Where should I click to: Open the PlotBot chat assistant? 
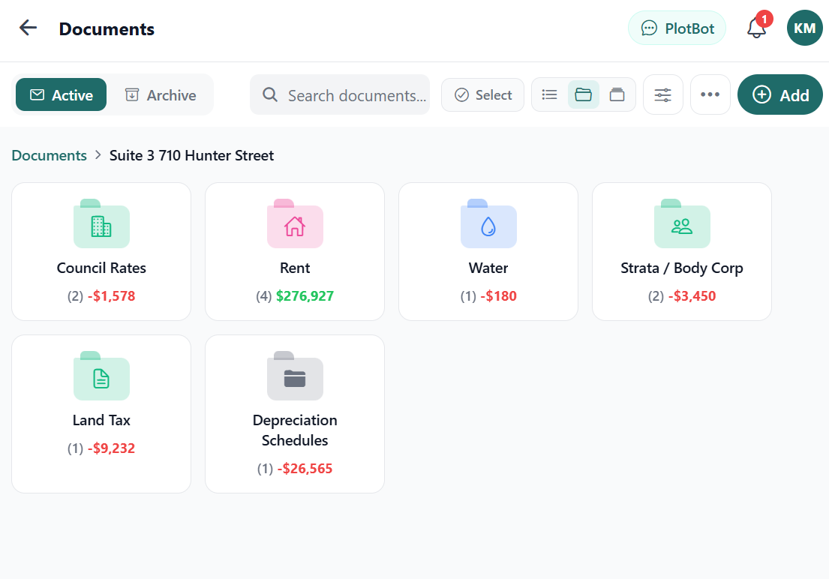coord(677,28)
